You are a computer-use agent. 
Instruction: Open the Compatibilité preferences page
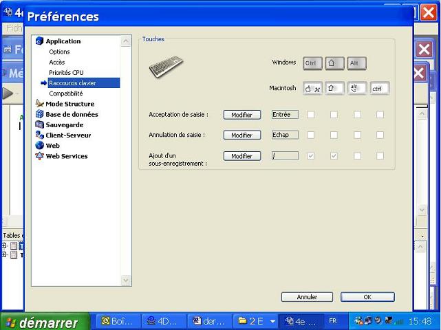click(x=66, y=93)
